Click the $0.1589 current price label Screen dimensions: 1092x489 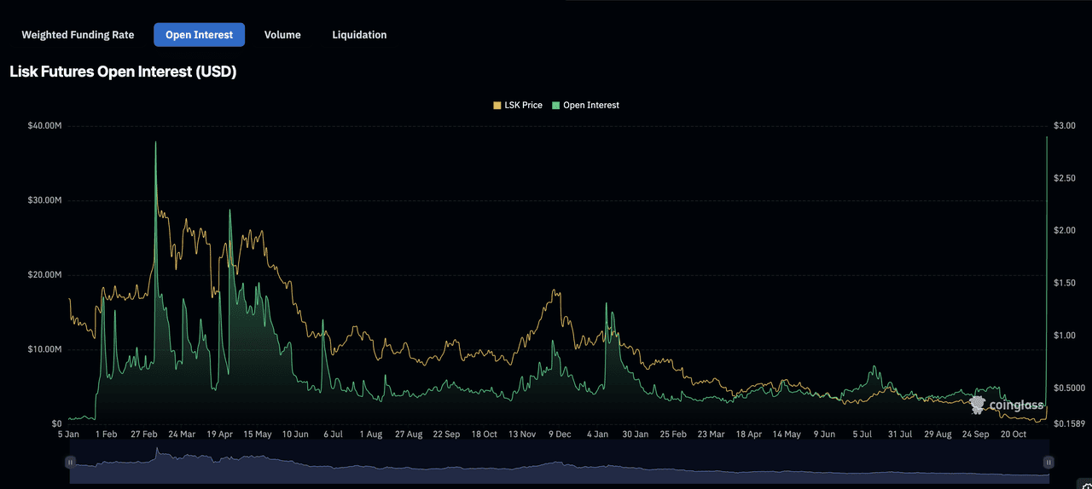coord(1068,423)
